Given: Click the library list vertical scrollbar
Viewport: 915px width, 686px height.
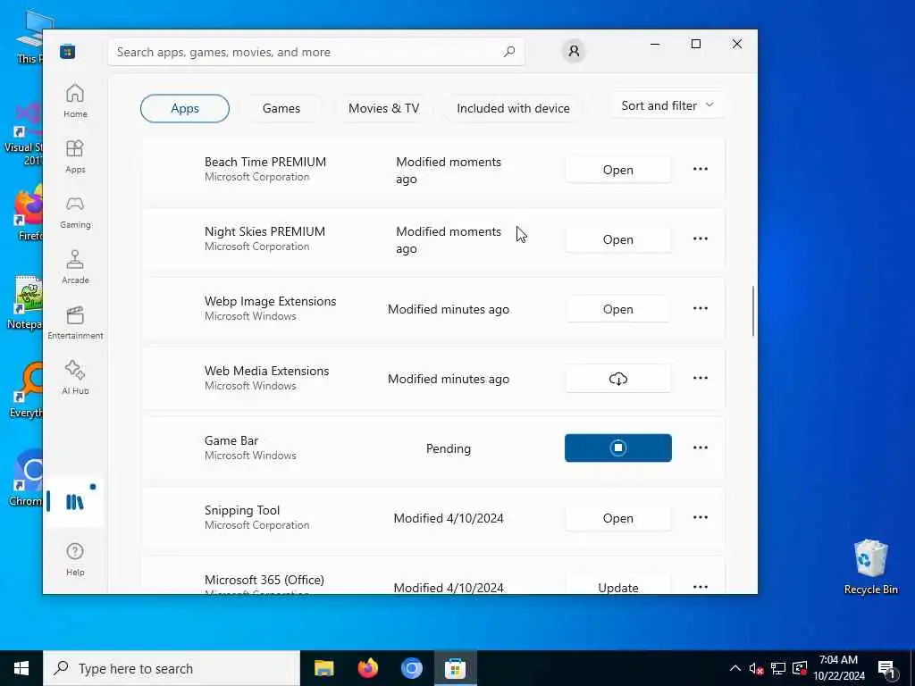Looking at the screenshot, I should (x=752, y=311).
